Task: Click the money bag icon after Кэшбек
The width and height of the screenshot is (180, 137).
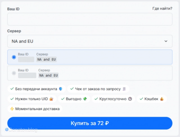Action: tap(162, 99)
